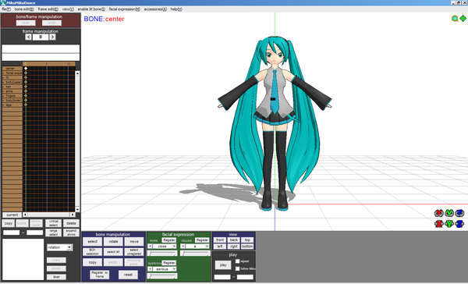Viewport: 468px width, 284px height.
Task: Toggle the follow Miku checkbox
Action: click(x=237, y=268)
